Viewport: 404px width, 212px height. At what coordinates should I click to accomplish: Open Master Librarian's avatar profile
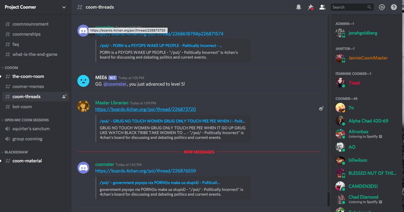pyautogui.click(x=83, y=106)
